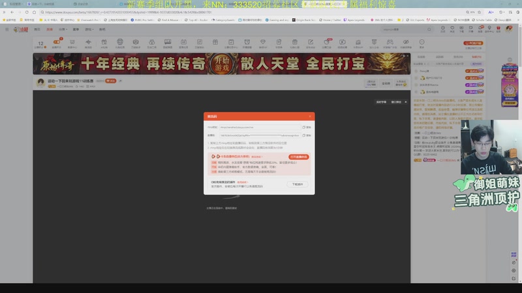522x293 pixels.
Task: Open the user avatar menu
Action: 509,29
